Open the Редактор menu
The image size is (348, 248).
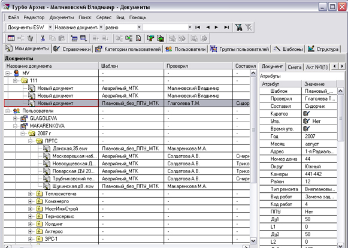click(34, 17)
